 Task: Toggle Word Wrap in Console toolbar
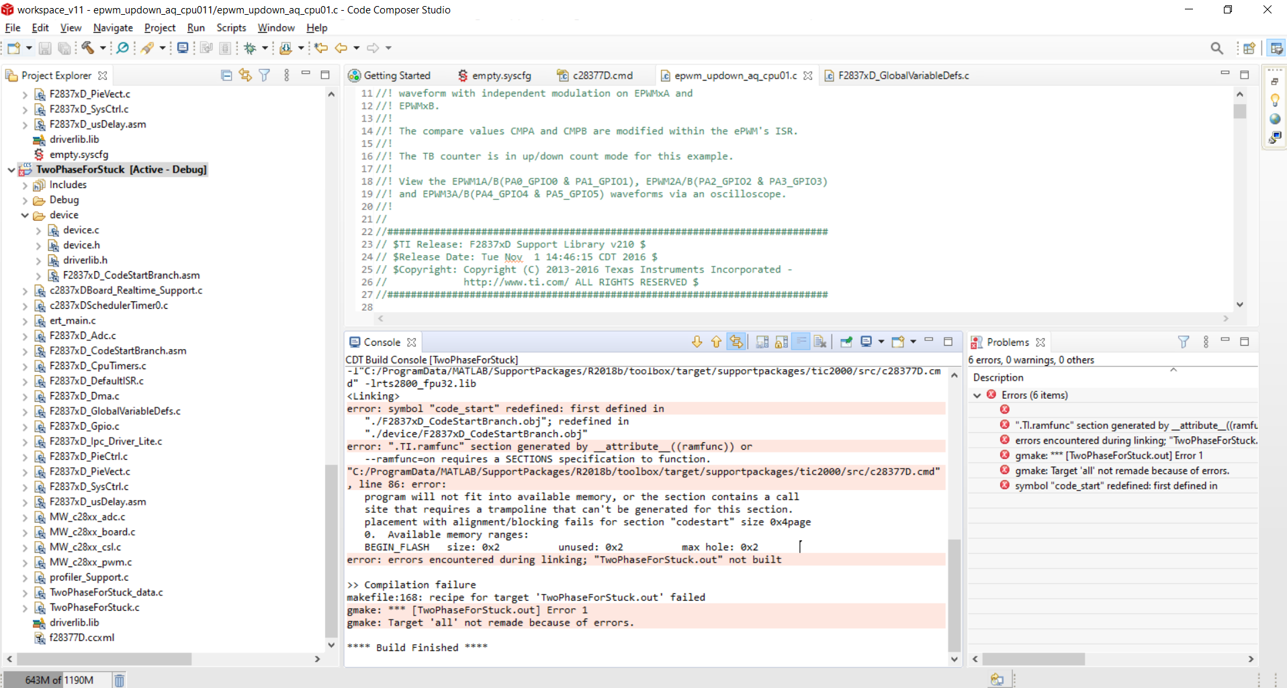tap(801, 342)
